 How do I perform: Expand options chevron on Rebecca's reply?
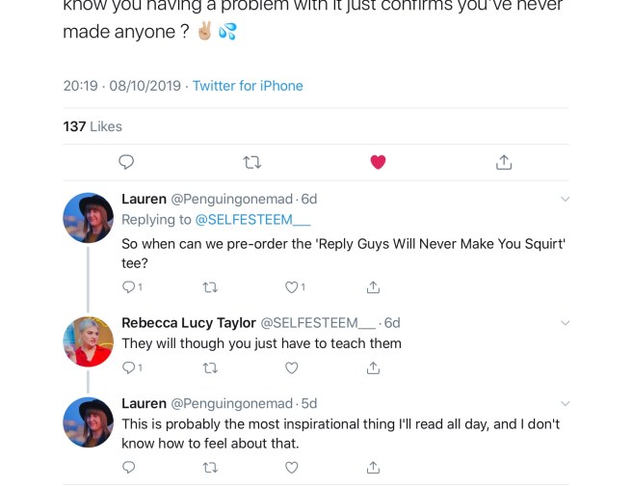click(x=565, y=323)
